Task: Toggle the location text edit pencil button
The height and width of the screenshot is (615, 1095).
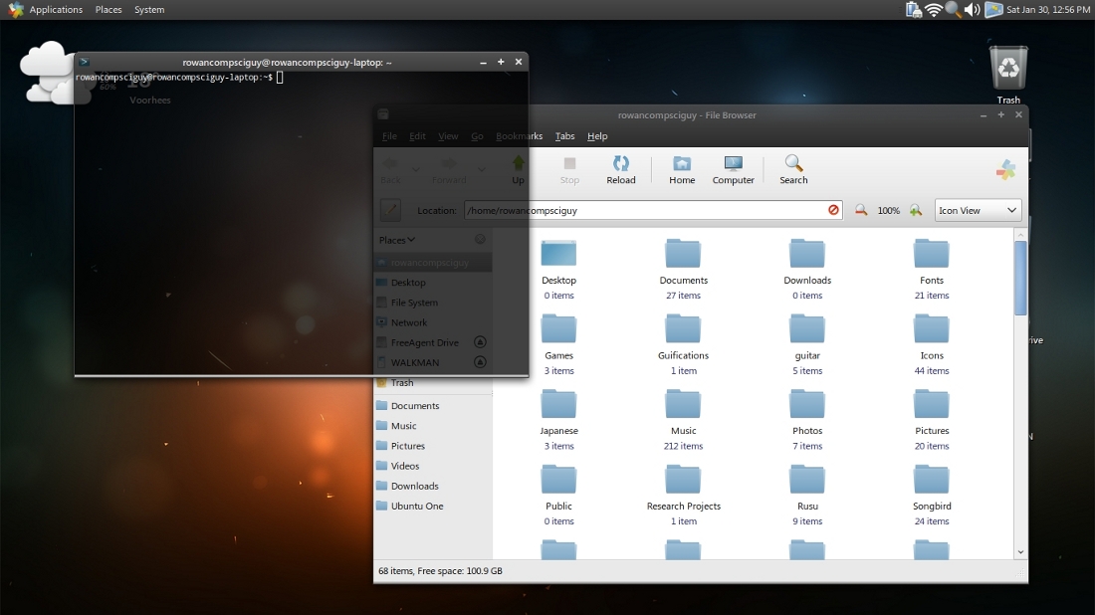Action: tap(390, 210)
